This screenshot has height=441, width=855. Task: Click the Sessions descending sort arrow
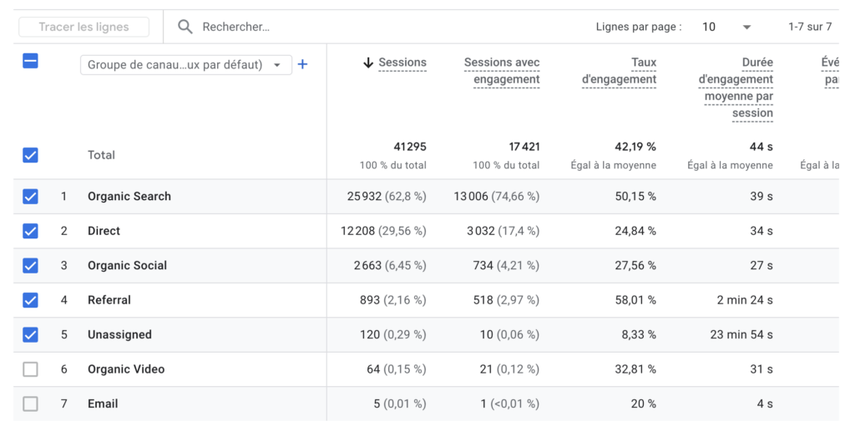(367, 63)
